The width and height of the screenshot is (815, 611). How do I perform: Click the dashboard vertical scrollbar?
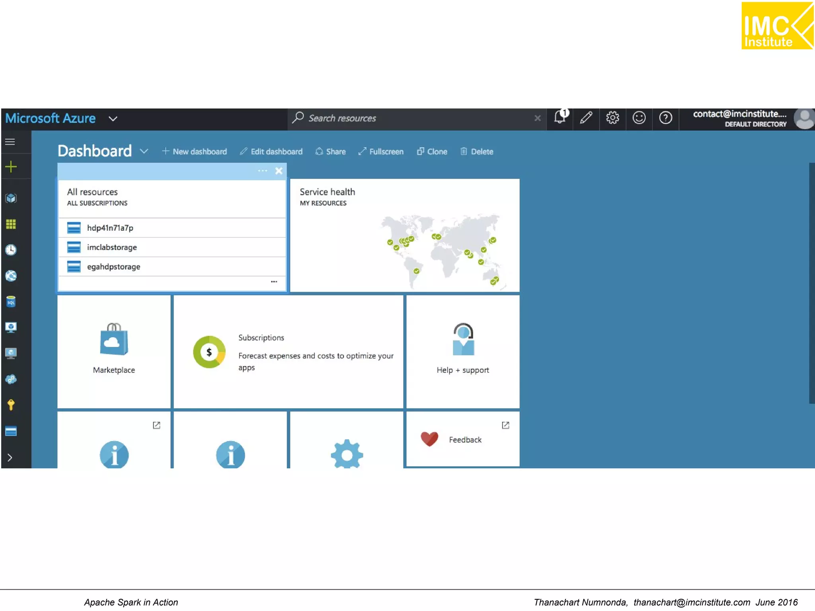[x=811, y=282]
